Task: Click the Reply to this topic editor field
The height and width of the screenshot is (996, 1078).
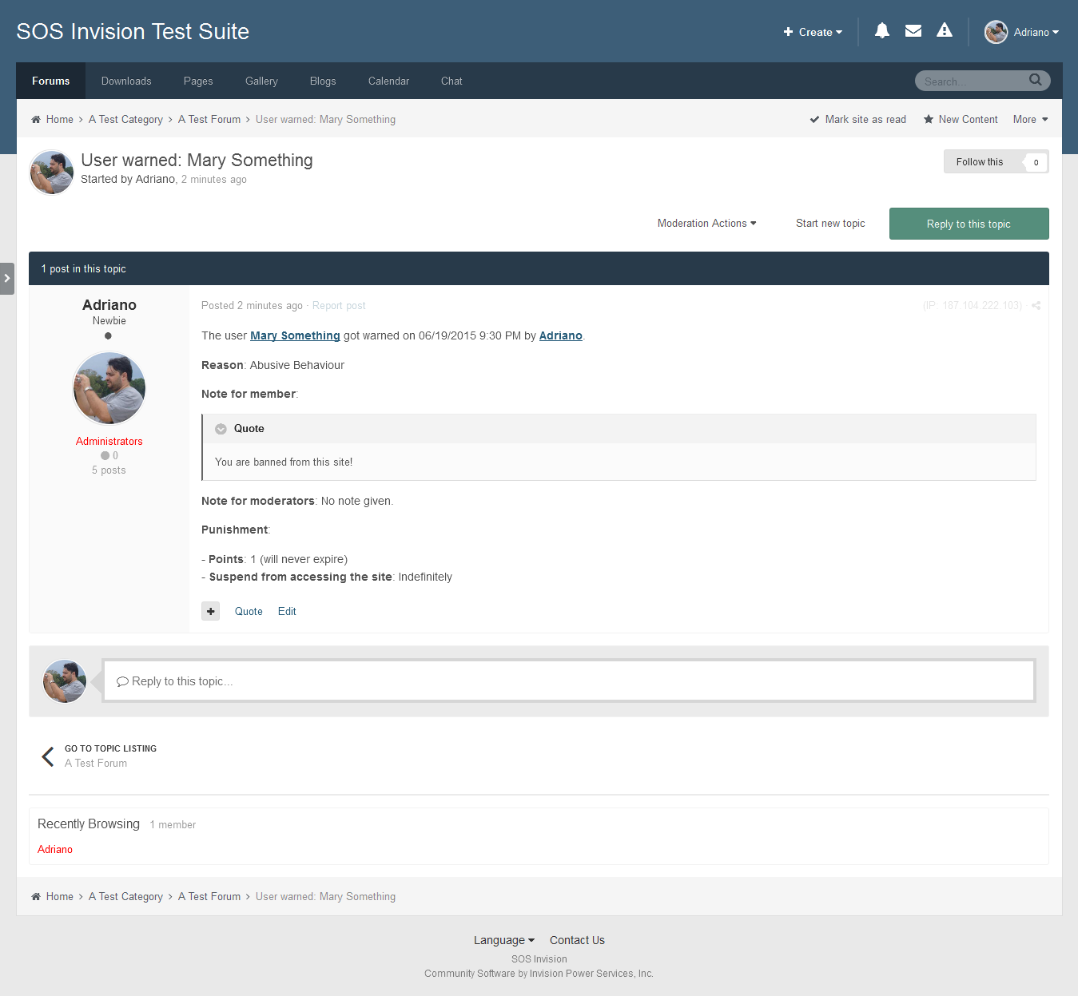Action: pyautogui.click(x=569, y=681)
